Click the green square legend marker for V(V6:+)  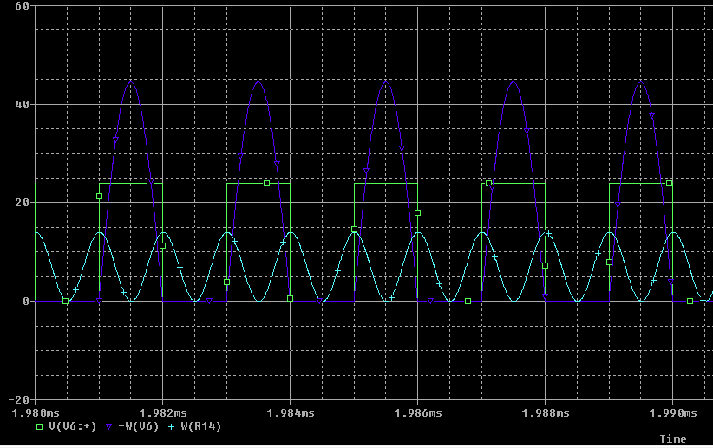tap(40, 426)
